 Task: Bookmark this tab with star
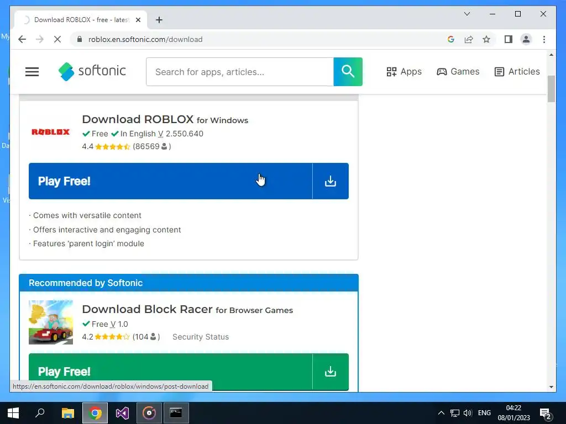(x=486, y=39)
